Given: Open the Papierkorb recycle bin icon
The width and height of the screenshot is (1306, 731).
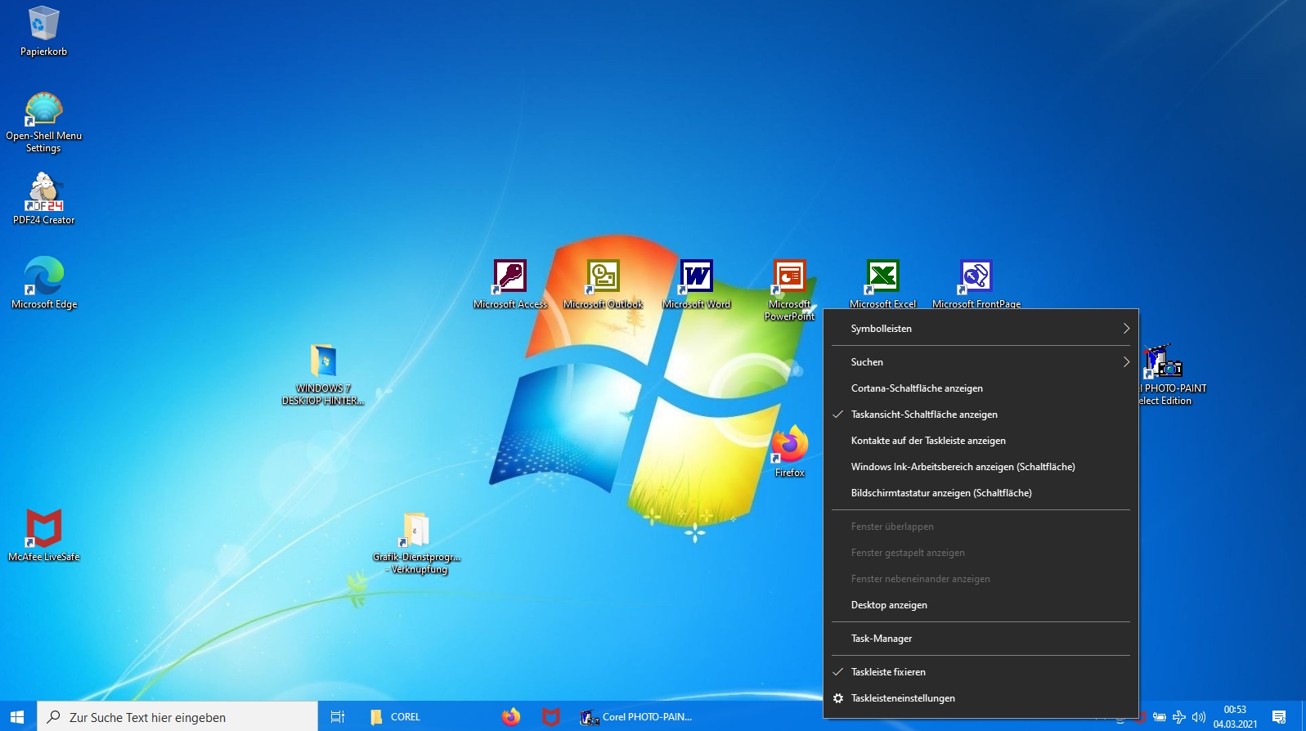Looking at the screenshot, I should [43, 31].
